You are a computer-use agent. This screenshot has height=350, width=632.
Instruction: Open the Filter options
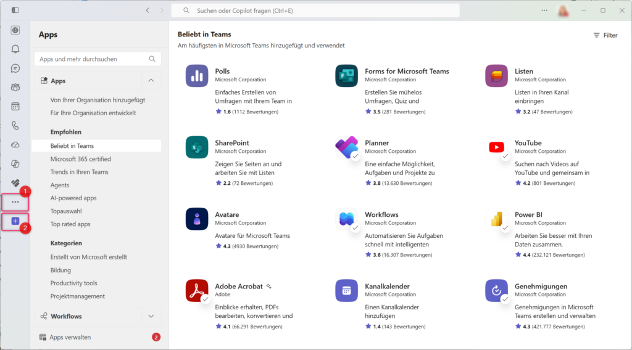[605, 35]
